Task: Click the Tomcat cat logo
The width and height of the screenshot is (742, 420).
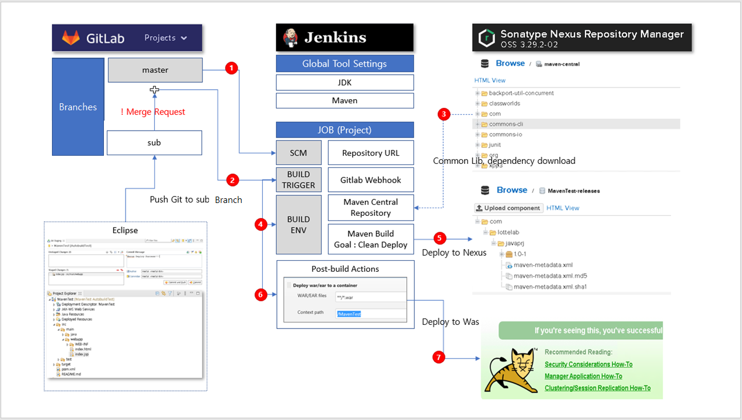Action: 511,370
